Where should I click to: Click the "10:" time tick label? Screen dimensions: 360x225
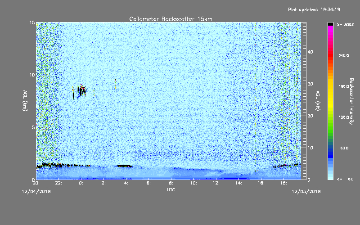coord(193,183)
